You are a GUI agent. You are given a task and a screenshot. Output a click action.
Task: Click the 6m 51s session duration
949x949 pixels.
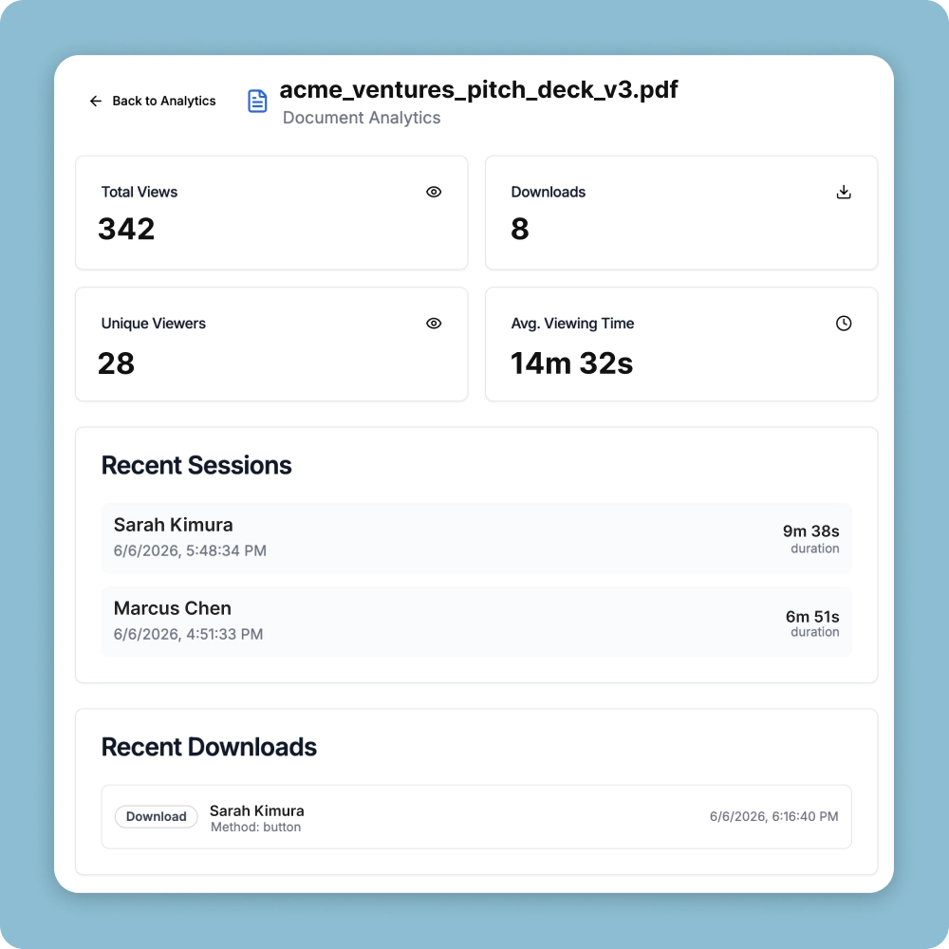point(812,616)
